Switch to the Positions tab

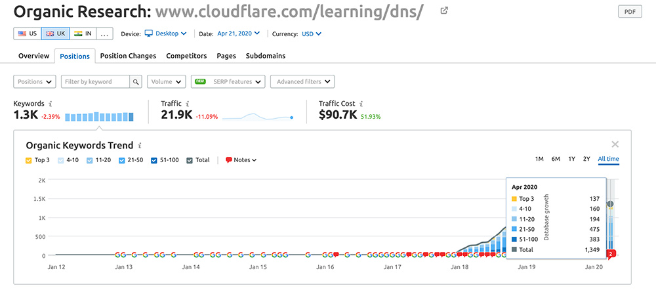click(x=75, y=56)
